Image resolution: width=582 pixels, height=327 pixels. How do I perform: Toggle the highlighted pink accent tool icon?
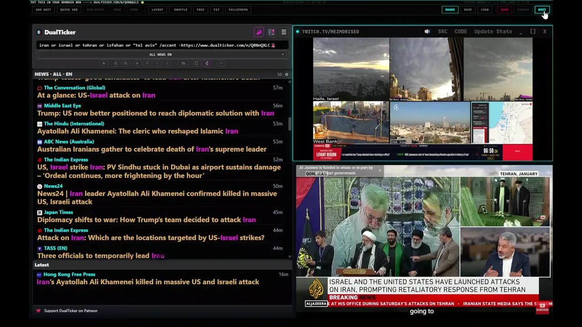[207, 63]
